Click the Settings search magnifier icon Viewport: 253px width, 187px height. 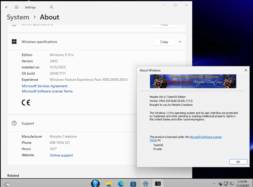point(51,7)
